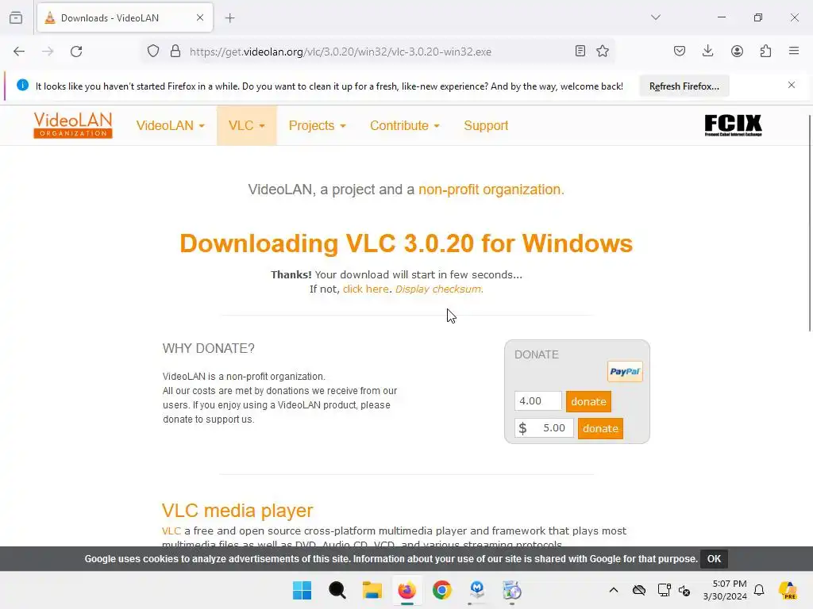Open the cloud sync-off tray icon
This screenshot has width=813, height=609.
point(639,590)
